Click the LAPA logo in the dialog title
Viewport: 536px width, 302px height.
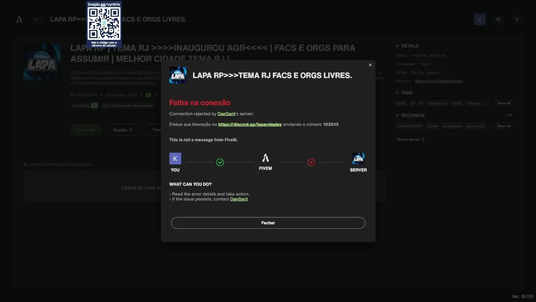pos(178,75)
